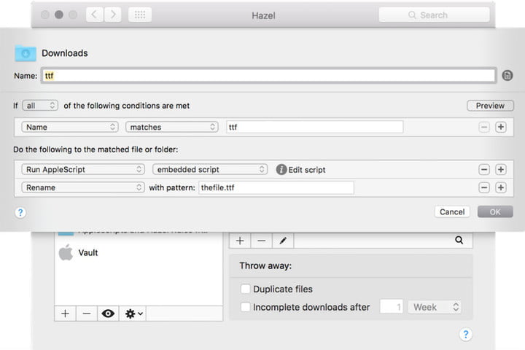Open the Downloads folder icon

click(26, 53)
